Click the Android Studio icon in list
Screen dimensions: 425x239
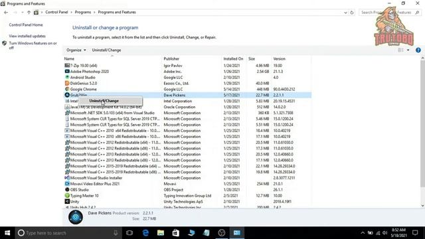pyautogui.click(x=67, y=77)
